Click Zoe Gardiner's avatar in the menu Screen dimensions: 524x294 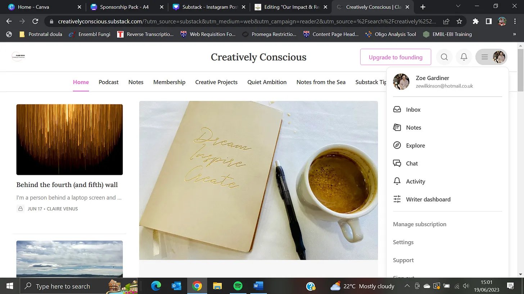[401, 81]
